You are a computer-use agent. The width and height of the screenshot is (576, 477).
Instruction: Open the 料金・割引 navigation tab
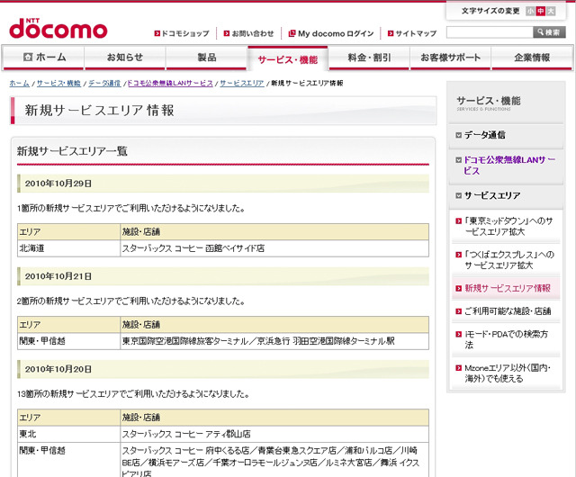369,58
